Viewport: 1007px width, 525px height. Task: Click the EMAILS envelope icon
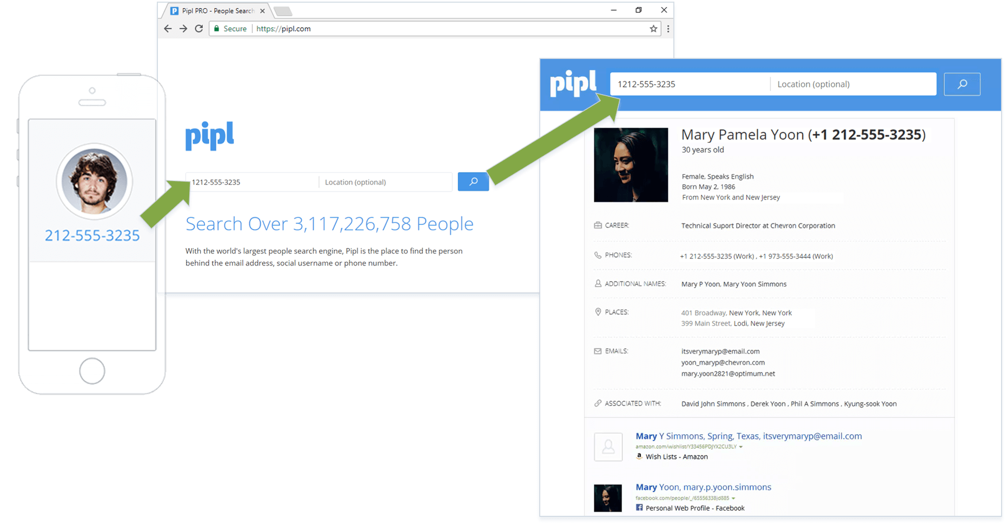click(x=598, y=351)
